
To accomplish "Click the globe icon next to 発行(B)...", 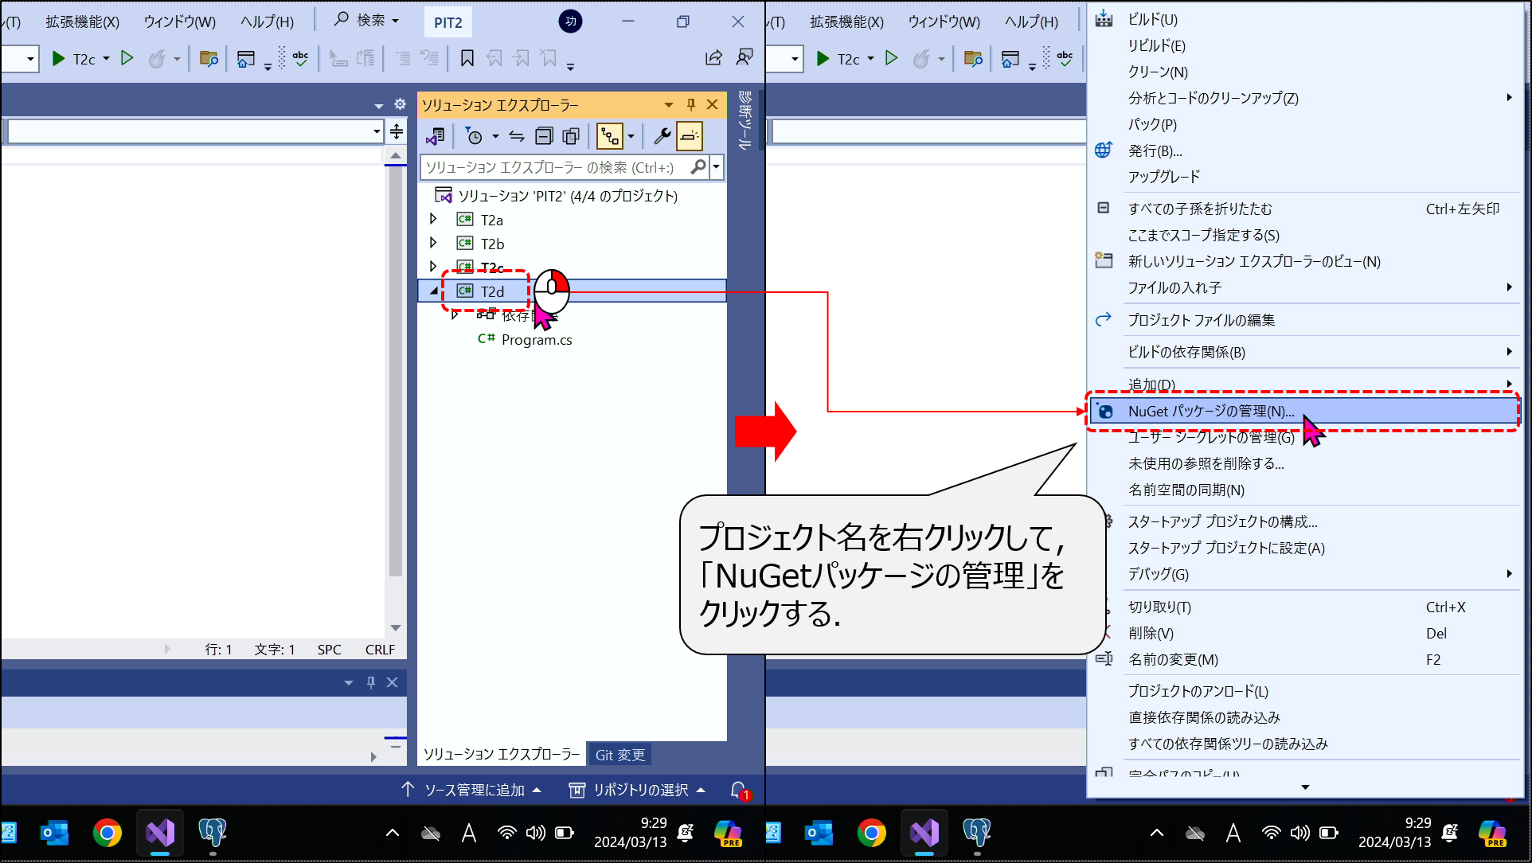I will click(x=1104, y=150).
